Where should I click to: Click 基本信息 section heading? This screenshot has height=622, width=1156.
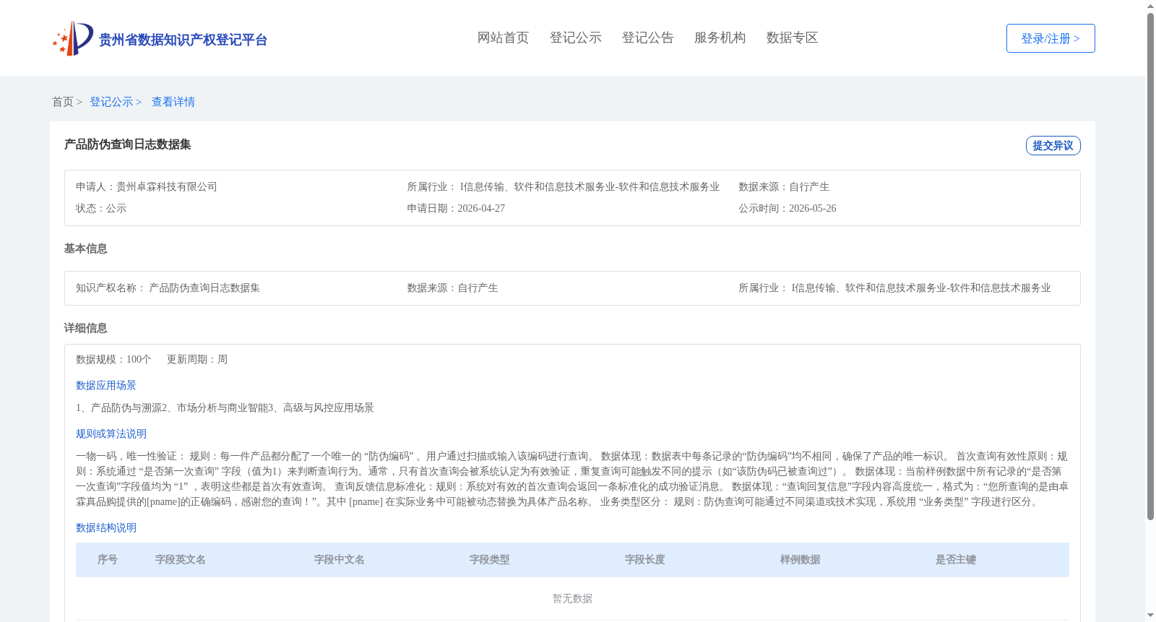coord(85,249)
